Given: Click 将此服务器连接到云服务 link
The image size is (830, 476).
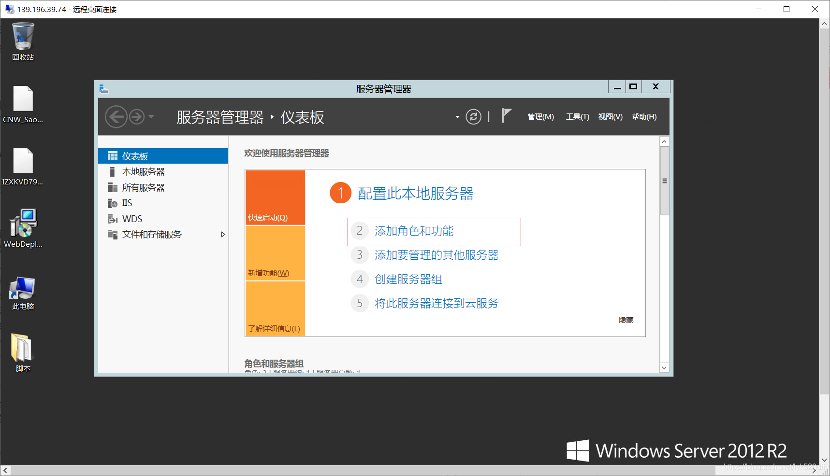Looking at the screenshot, I should point(437,304).
